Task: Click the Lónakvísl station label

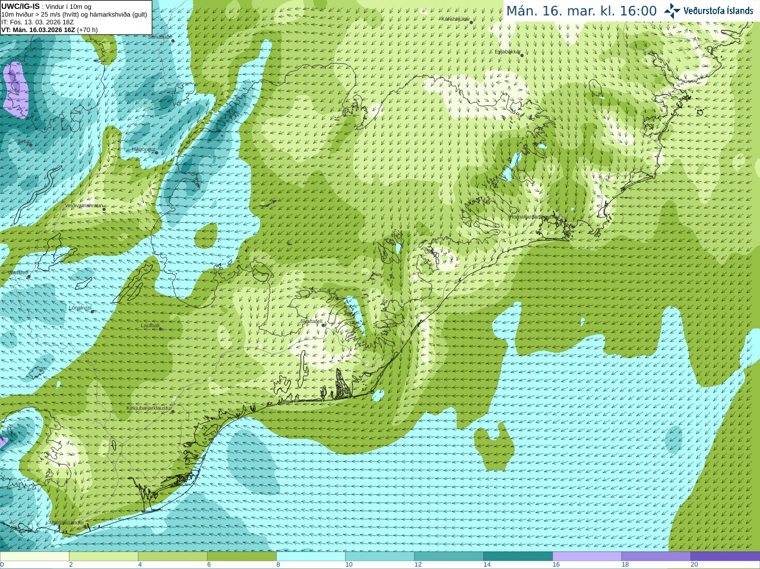Action: pos(80,308)
